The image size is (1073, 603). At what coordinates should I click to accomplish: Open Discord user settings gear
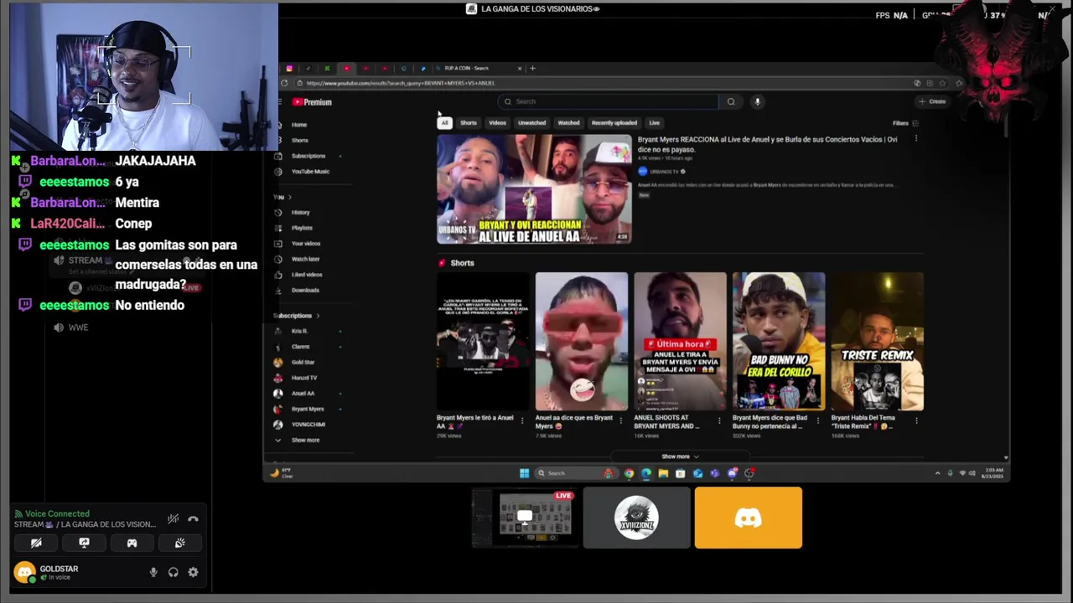click(x=193, y=572)
